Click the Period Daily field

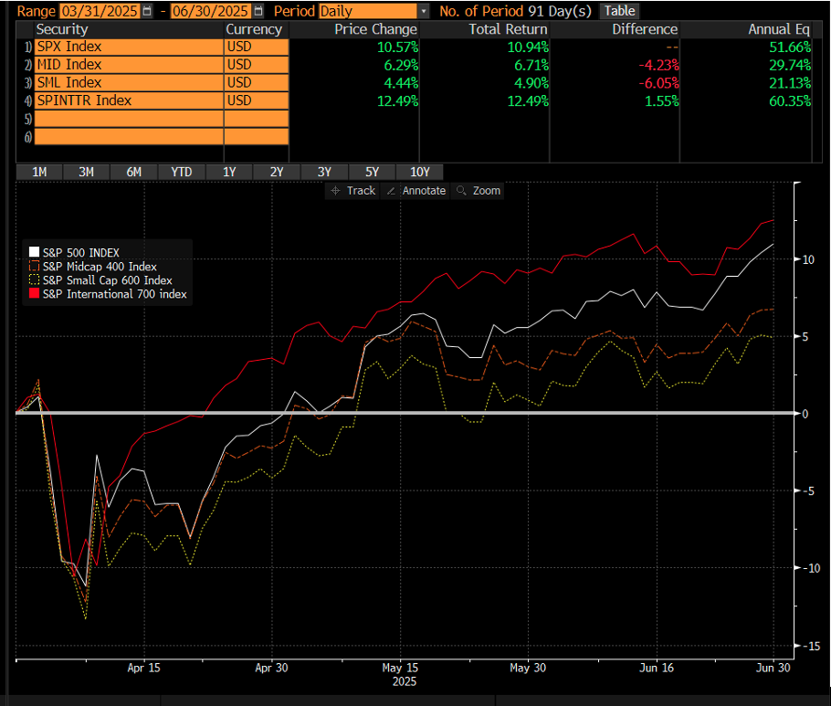click(x=368, y=11)
